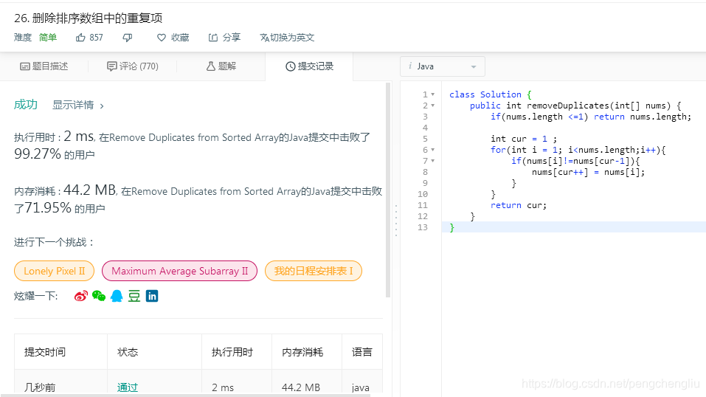The image size is (706, 397).
Task: Click the 44.2 MB table cell
Action: (301, 387)
